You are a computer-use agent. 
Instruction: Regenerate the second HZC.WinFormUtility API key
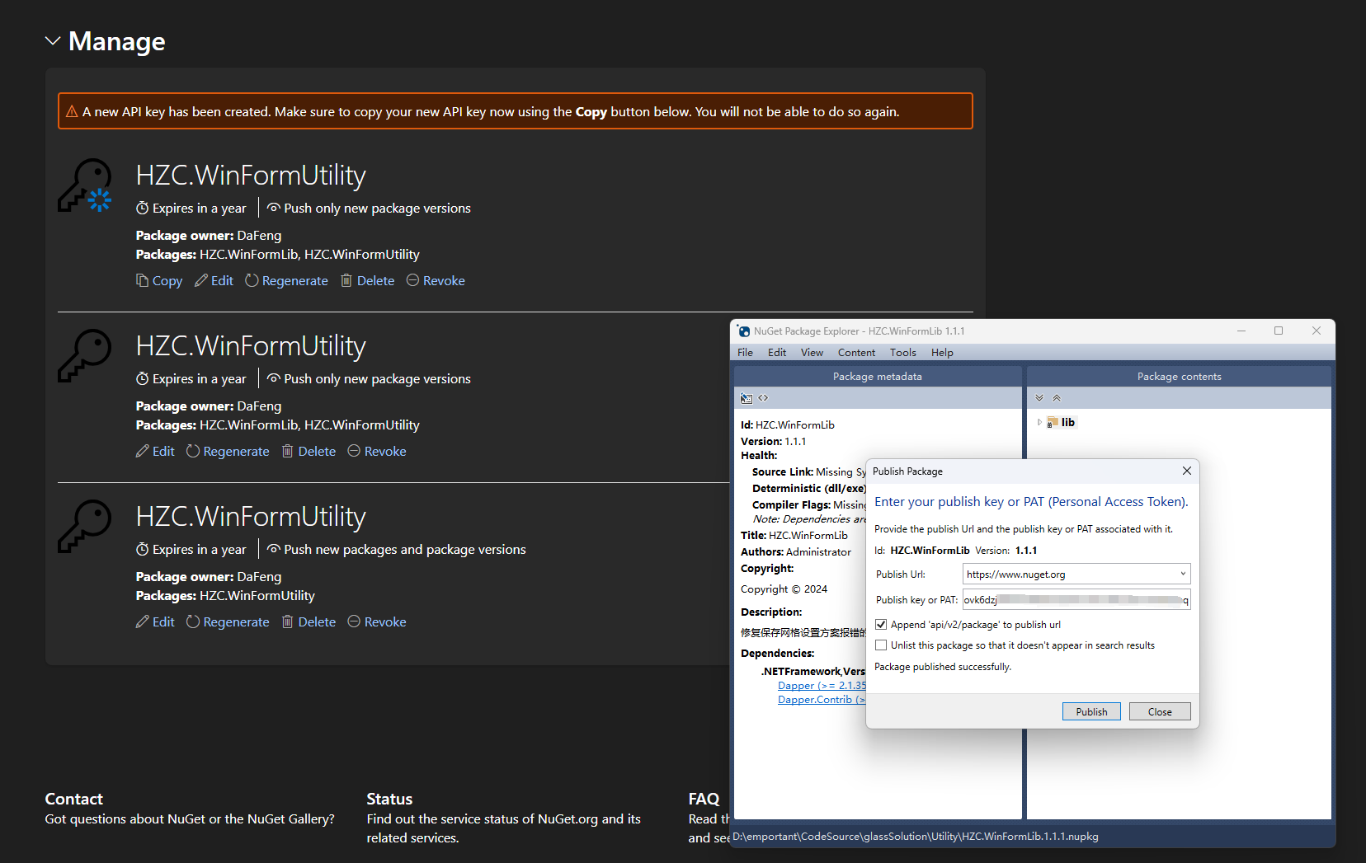coord(228,452)
